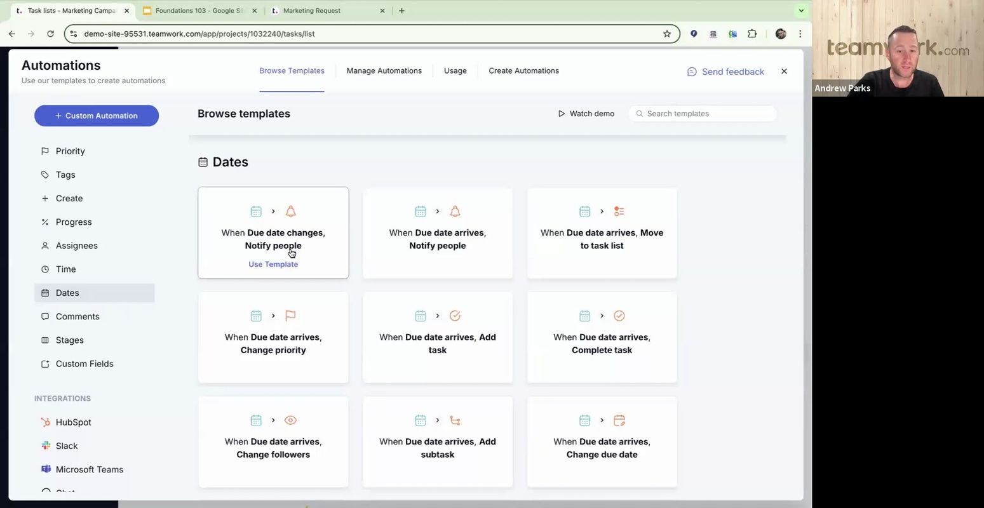This screenshot has height=508, width=984.
Task: Click the Tags icon in sidebar
Action: (x=45, y=175)
